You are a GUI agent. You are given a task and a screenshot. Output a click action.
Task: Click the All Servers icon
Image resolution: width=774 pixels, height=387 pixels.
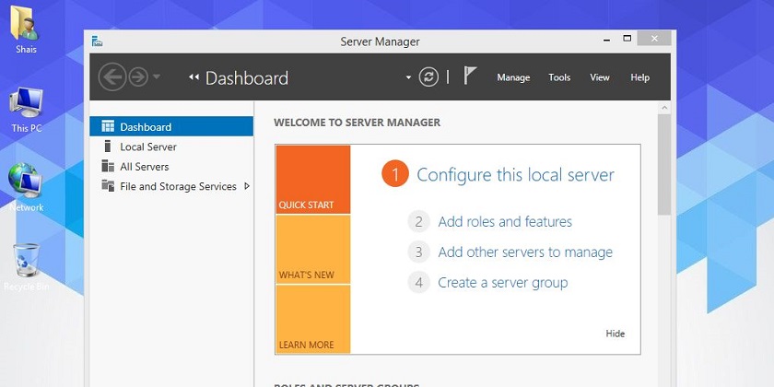pyautogui.click(x=108, y=166)
